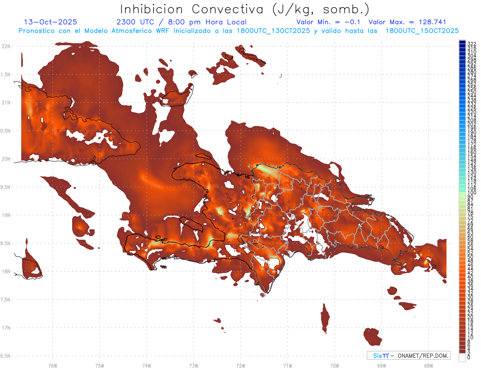Click the 22N latitude axis label

[x=6, y=46]
